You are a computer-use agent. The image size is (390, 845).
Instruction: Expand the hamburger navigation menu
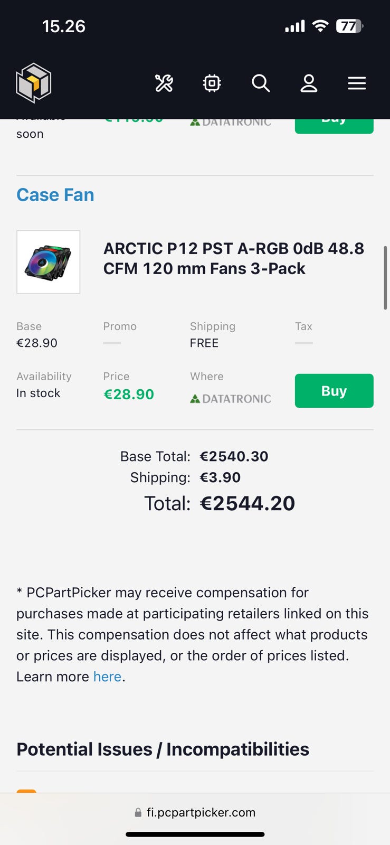tap(357, 83)
